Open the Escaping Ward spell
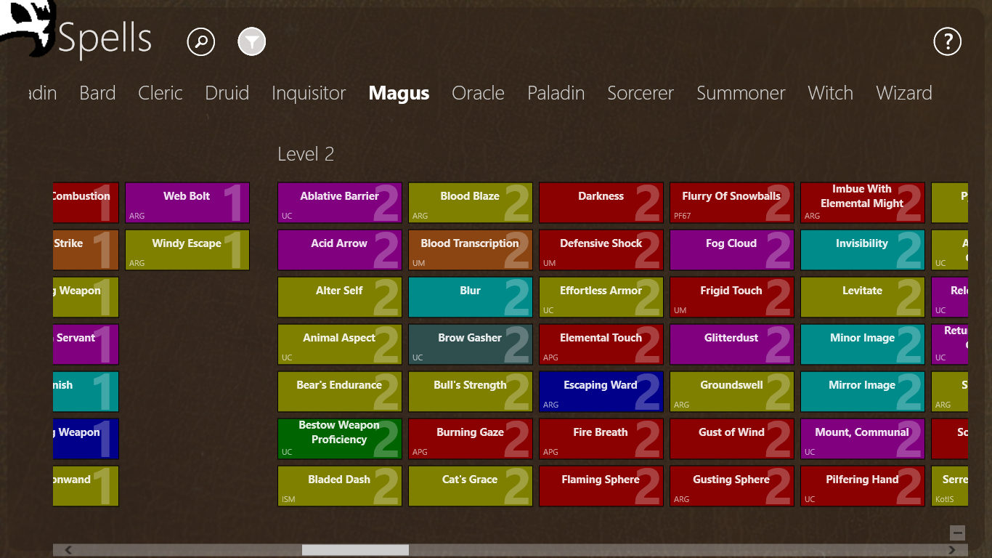992x558 pixels. coord(601,392)
